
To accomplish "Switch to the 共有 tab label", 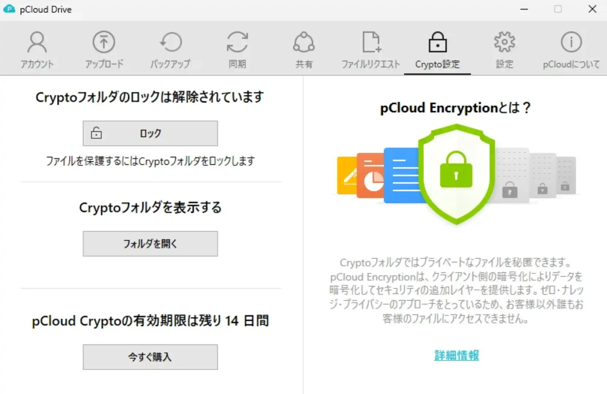I will (x=304, y=64).
